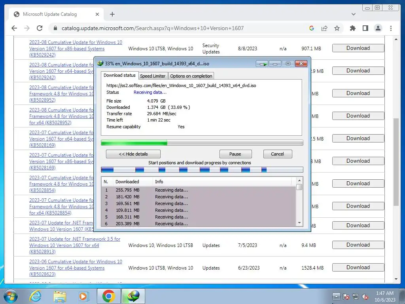Click the IDM globe icon in dialog title
Image resolution: width=405 pixels, height=304 pixels.
(100, 63)
